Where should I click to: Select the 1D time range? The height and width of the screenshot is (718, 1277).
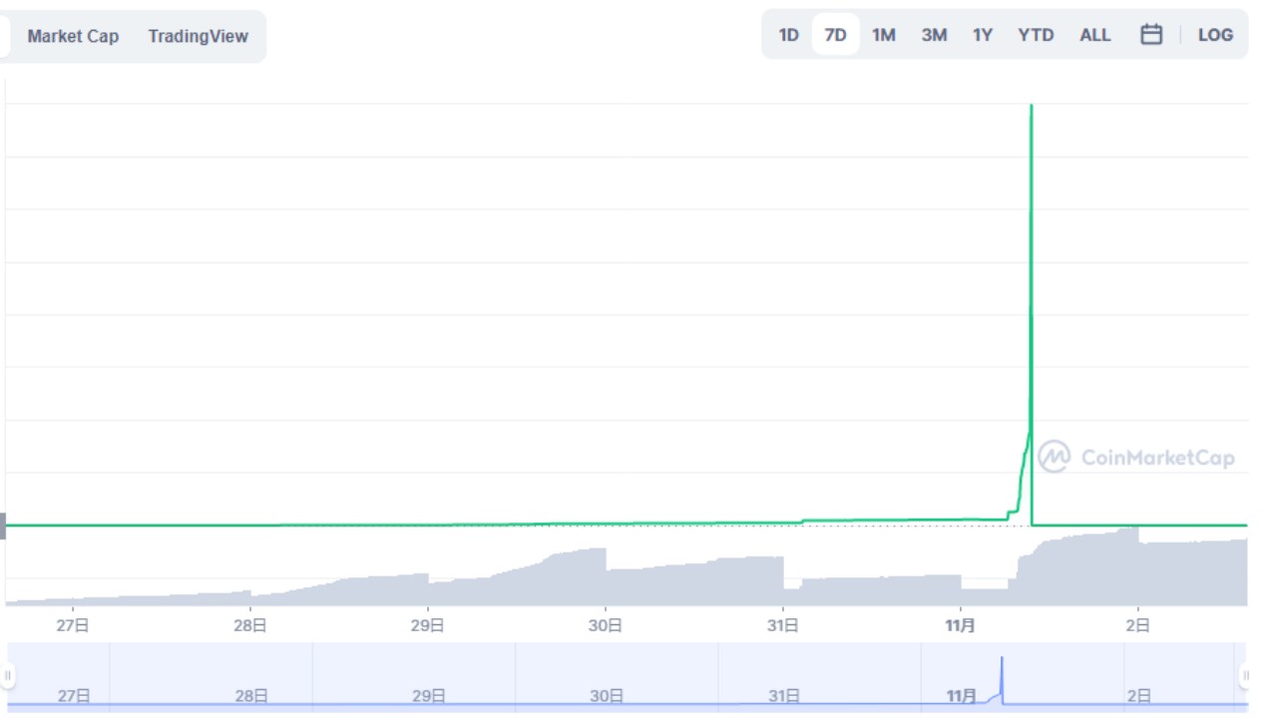tap(788, 35)
